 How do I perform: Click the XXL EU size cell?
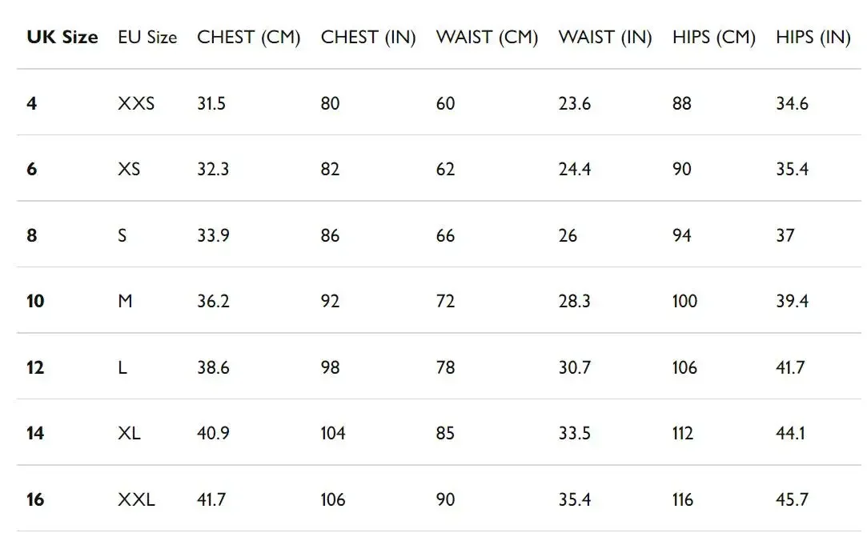point(136,500)
